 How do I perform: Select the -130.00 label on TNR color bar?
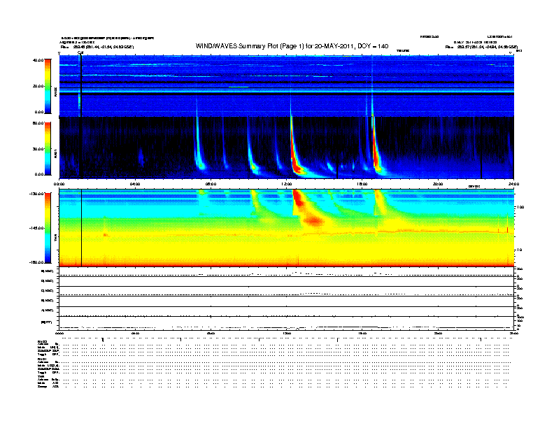(36, 194)
